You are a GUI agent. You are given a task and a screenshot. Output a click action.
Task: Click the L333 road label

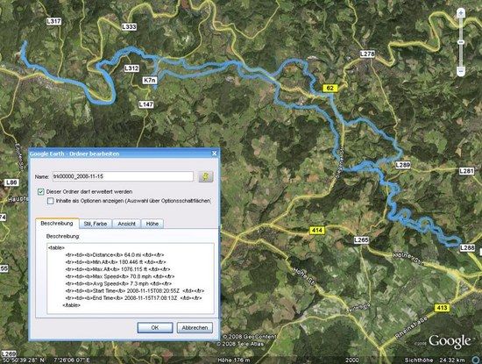[x=129, y=27]
